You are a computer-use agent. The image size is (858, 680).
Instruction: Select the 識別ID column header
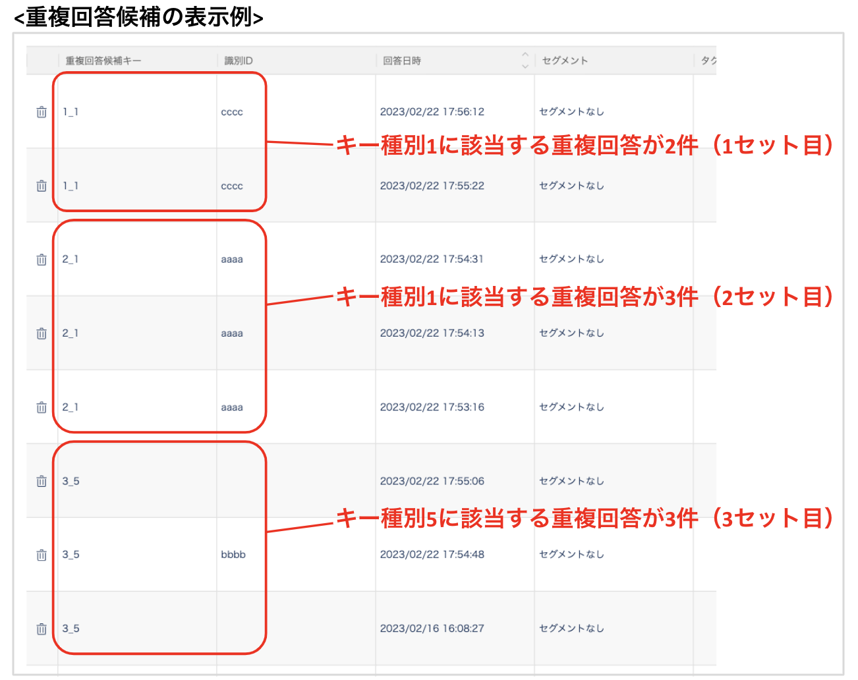tap(238, 61)
